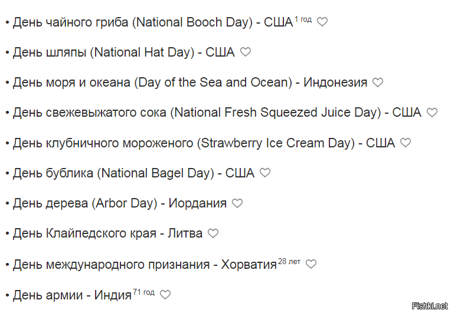Screen dimensions: 451x313
Task: Click the Fishki.net watermark logo
Action: tap(430, 306)
